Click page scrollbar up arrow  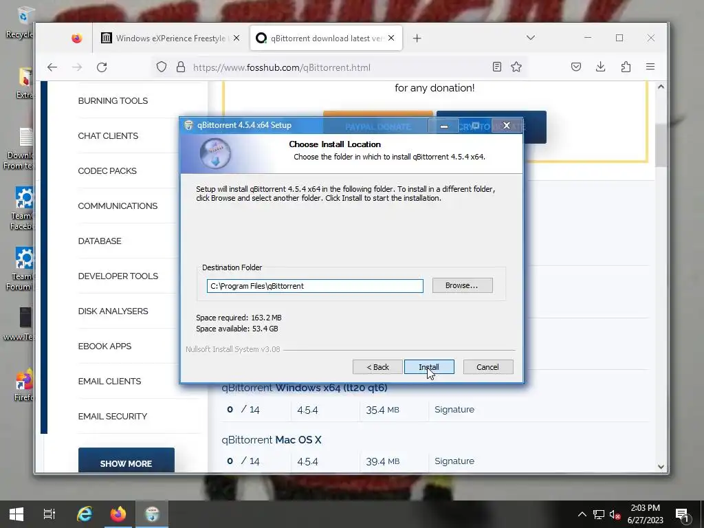[661, 87]
